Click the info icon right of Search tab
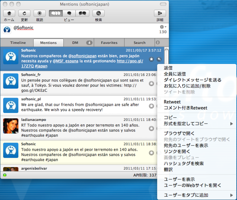Screen dimensions: 237x200 (x=158, y=42)
